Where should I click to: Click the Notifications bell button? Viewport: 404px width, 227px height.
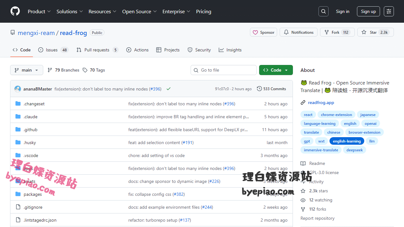[299, 32]
